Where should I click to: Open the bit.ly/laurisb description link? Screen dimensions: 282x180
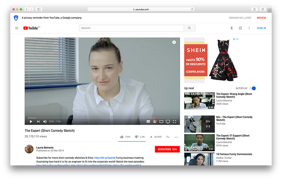(105, 158)
